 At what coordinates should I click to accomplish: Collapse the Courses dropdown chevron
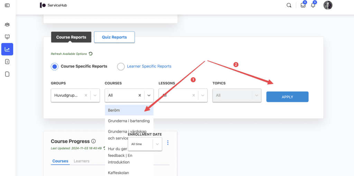coord(149,95)
